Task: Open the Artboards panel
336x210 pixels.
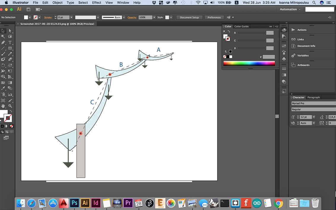Action: [x=303, y=65]
